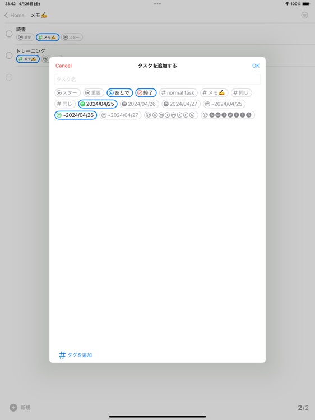The image size is (315, 420).
Task: Click the タグを追加 link
Action: pos(80,355)
